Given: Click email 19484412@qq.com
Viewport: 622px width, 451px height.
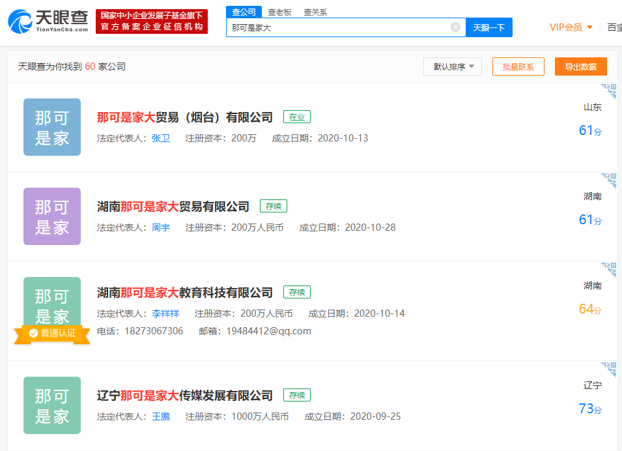Looking at the screenshot, I should click(268, 331).
